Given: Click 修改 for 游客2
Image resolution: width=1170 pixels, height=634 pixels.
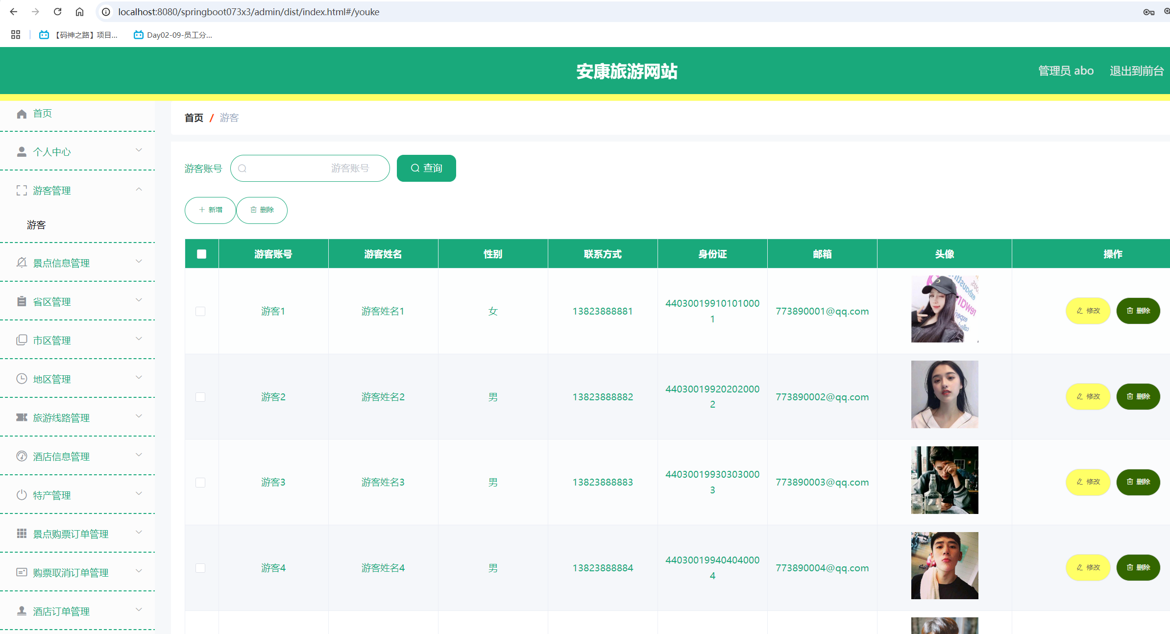Looking at the screenshot, I should tap(1088, 396).
